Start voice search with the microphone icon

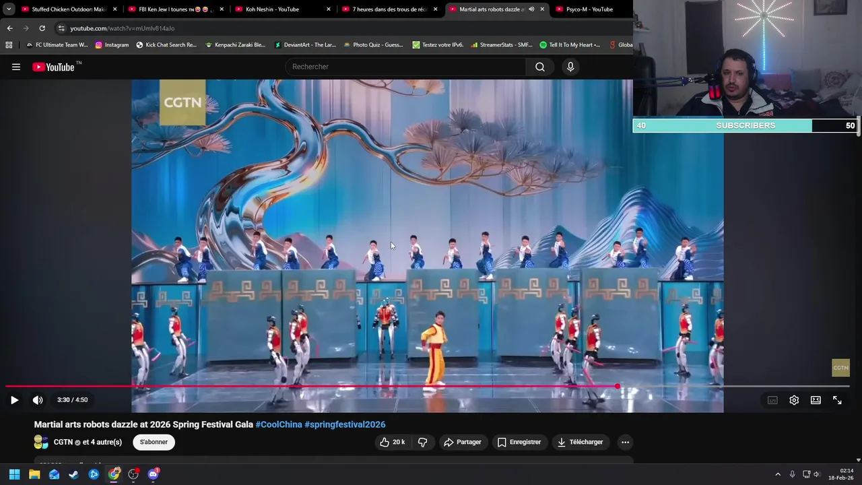pos(570,67)
